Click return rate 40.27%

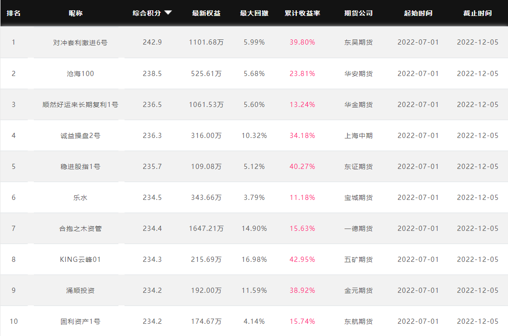pos(302,167)
